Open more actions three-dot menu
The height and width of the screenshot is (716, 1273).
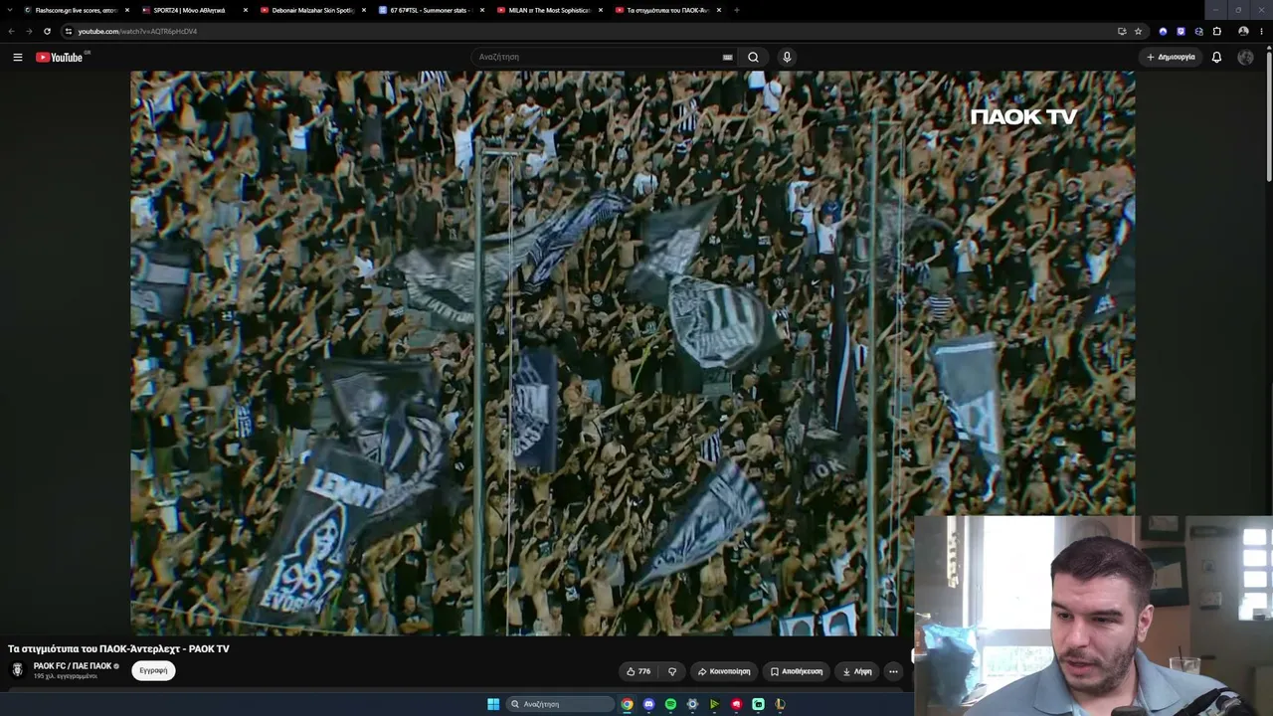893,671
